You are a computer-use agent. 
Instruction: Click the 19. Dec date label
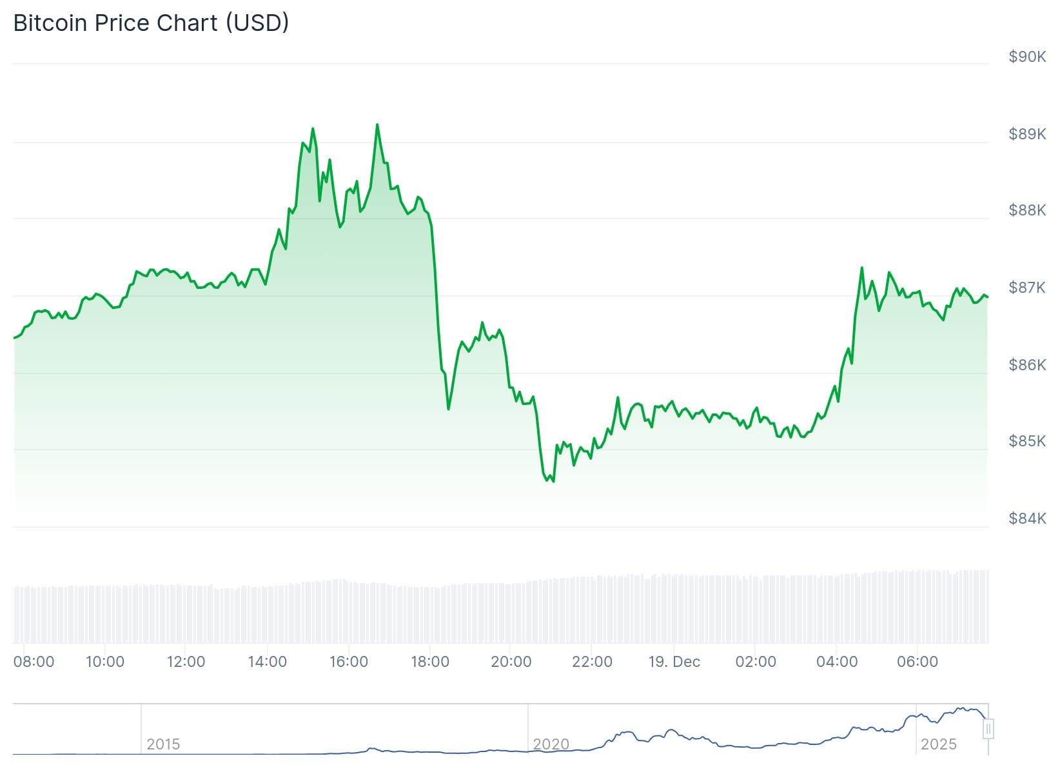674,662
